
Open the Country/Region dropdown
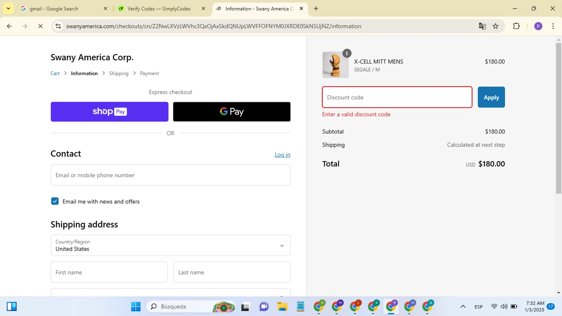point(170,246)
